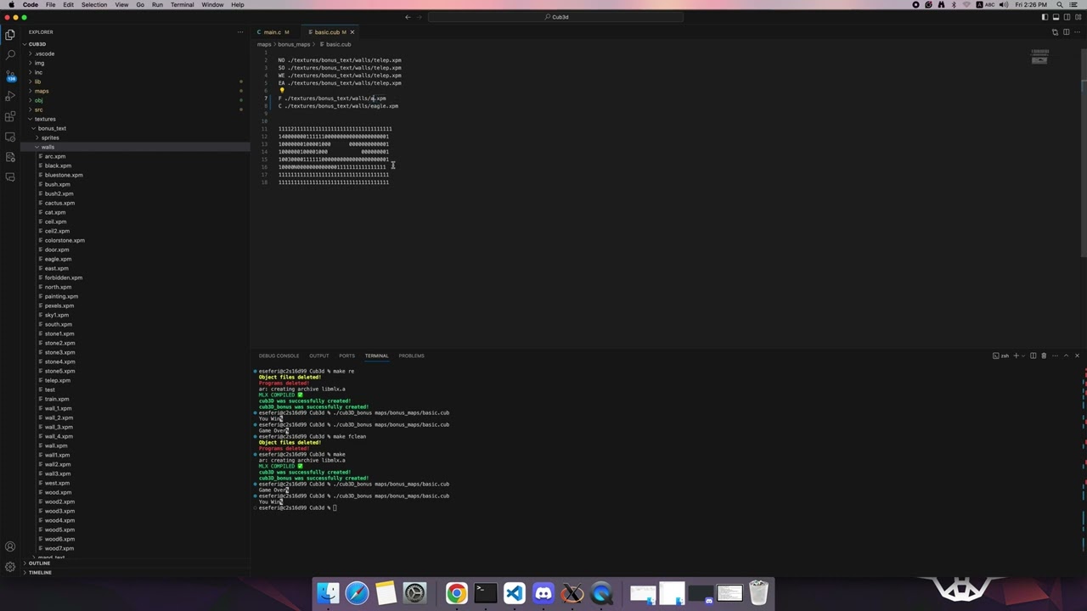Open editor more actions ellipsis
Viewport: 1087px width, 611px height.
point(1078,32)
